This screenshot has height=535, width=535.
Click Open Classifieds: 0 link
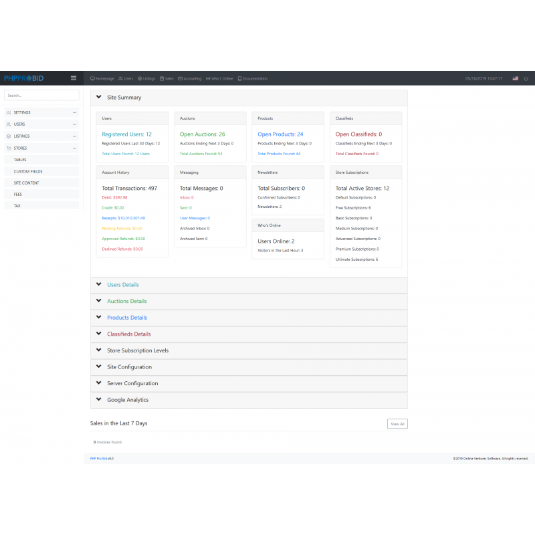[358, 134]
